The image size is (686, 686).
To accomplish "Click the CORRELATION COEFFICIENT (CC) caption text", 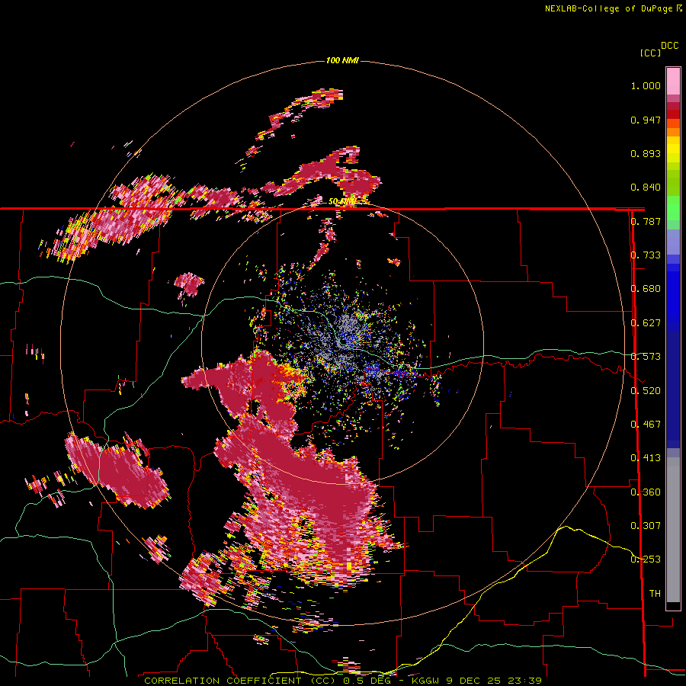I will (241, 681).
